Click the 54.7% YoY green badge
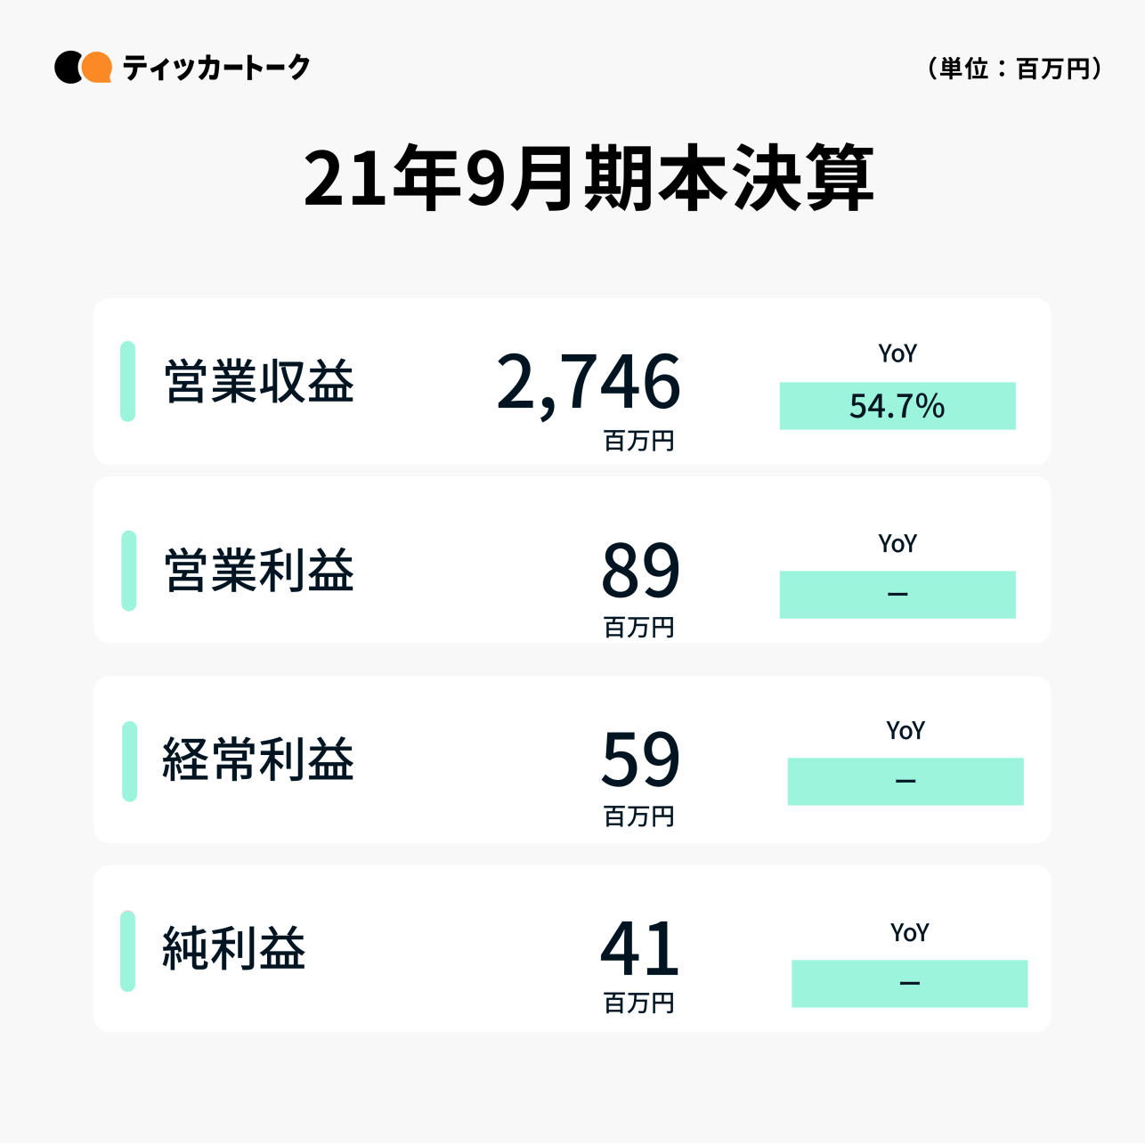Screen dimensions: 1145x1145 point(897,406)
